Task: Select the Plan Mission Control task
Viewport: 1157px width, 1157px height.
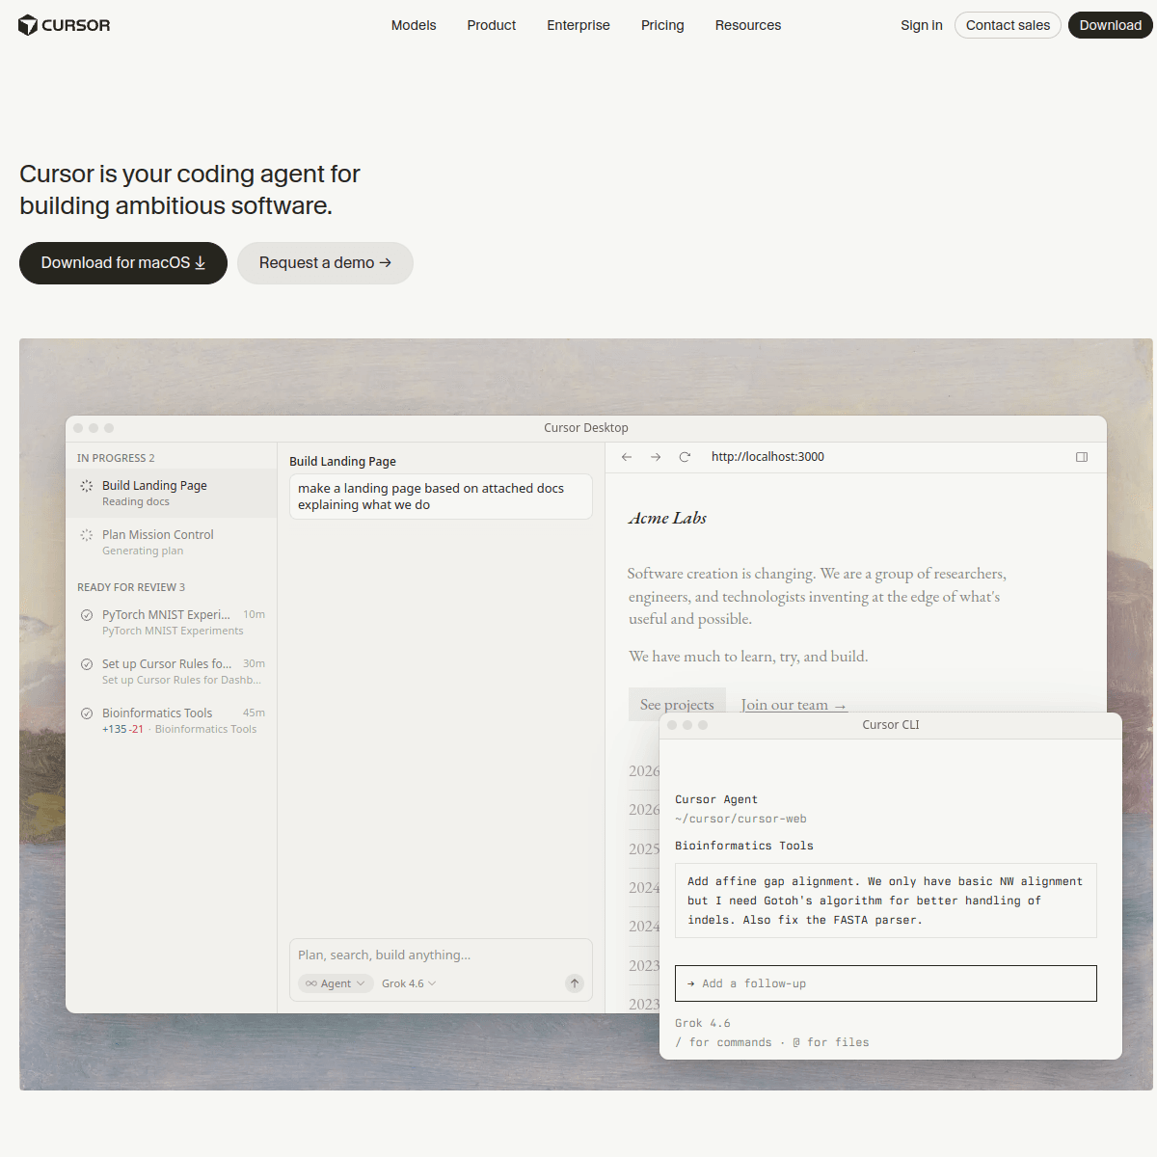Action: (x=172, y=542)
